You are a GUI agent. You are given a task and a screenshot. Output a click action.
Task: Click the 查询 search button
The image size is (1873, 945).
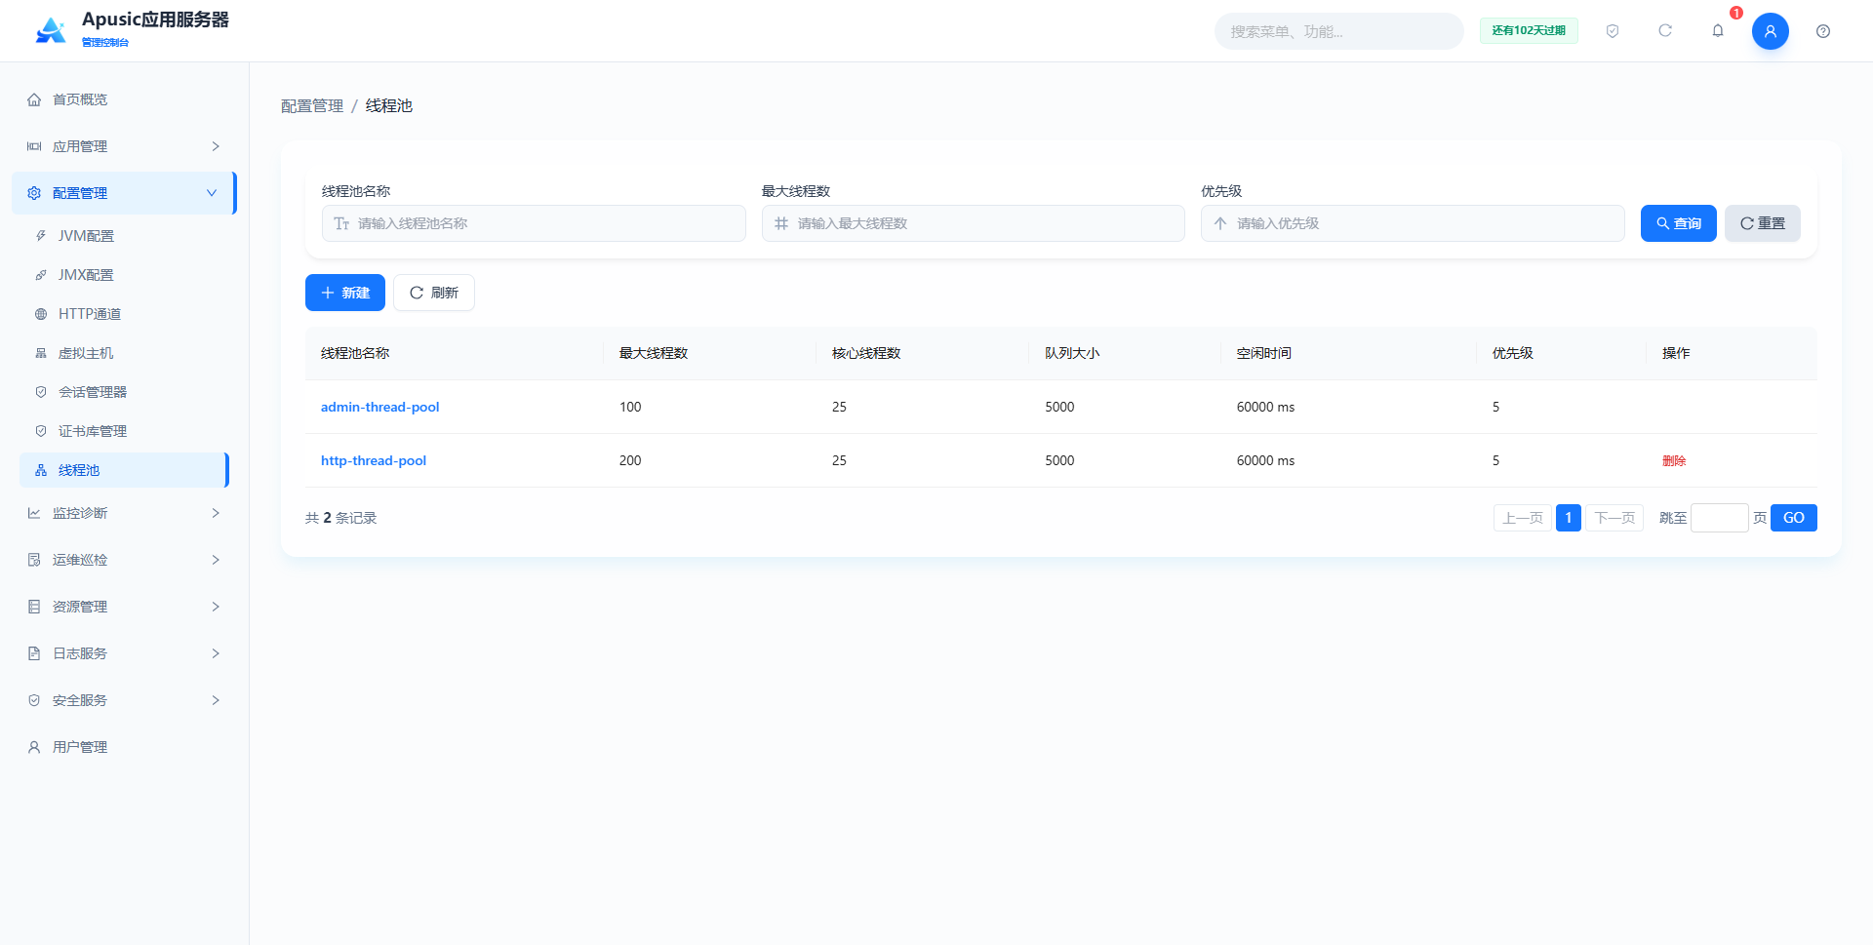click(1678, 223)
